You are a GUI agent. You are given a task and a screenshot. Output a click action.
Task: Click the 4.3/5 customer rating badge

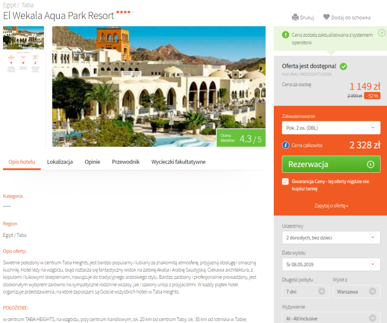tap(241, 138)
